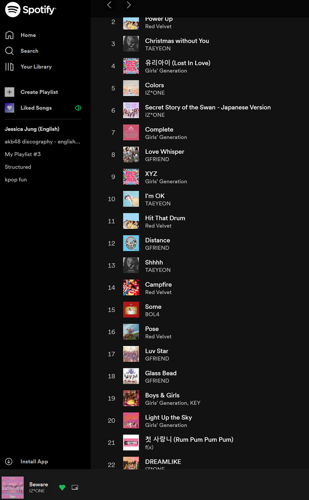Click Christmas without You album art

131,44
